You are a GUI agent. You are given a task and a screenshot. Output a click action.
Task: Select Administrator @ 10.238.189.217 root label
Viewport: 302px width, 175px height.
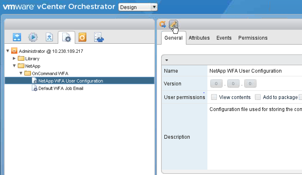(x=51, y=51)
